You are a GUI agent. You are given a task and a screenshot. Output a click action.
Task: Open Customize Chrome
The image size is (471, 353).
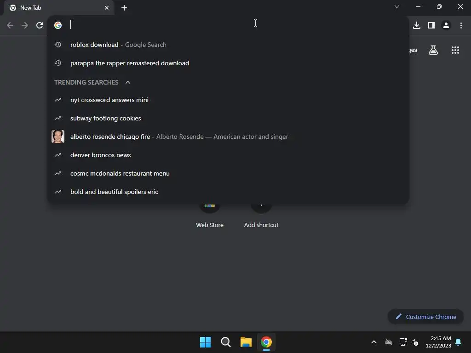point(425,317)
